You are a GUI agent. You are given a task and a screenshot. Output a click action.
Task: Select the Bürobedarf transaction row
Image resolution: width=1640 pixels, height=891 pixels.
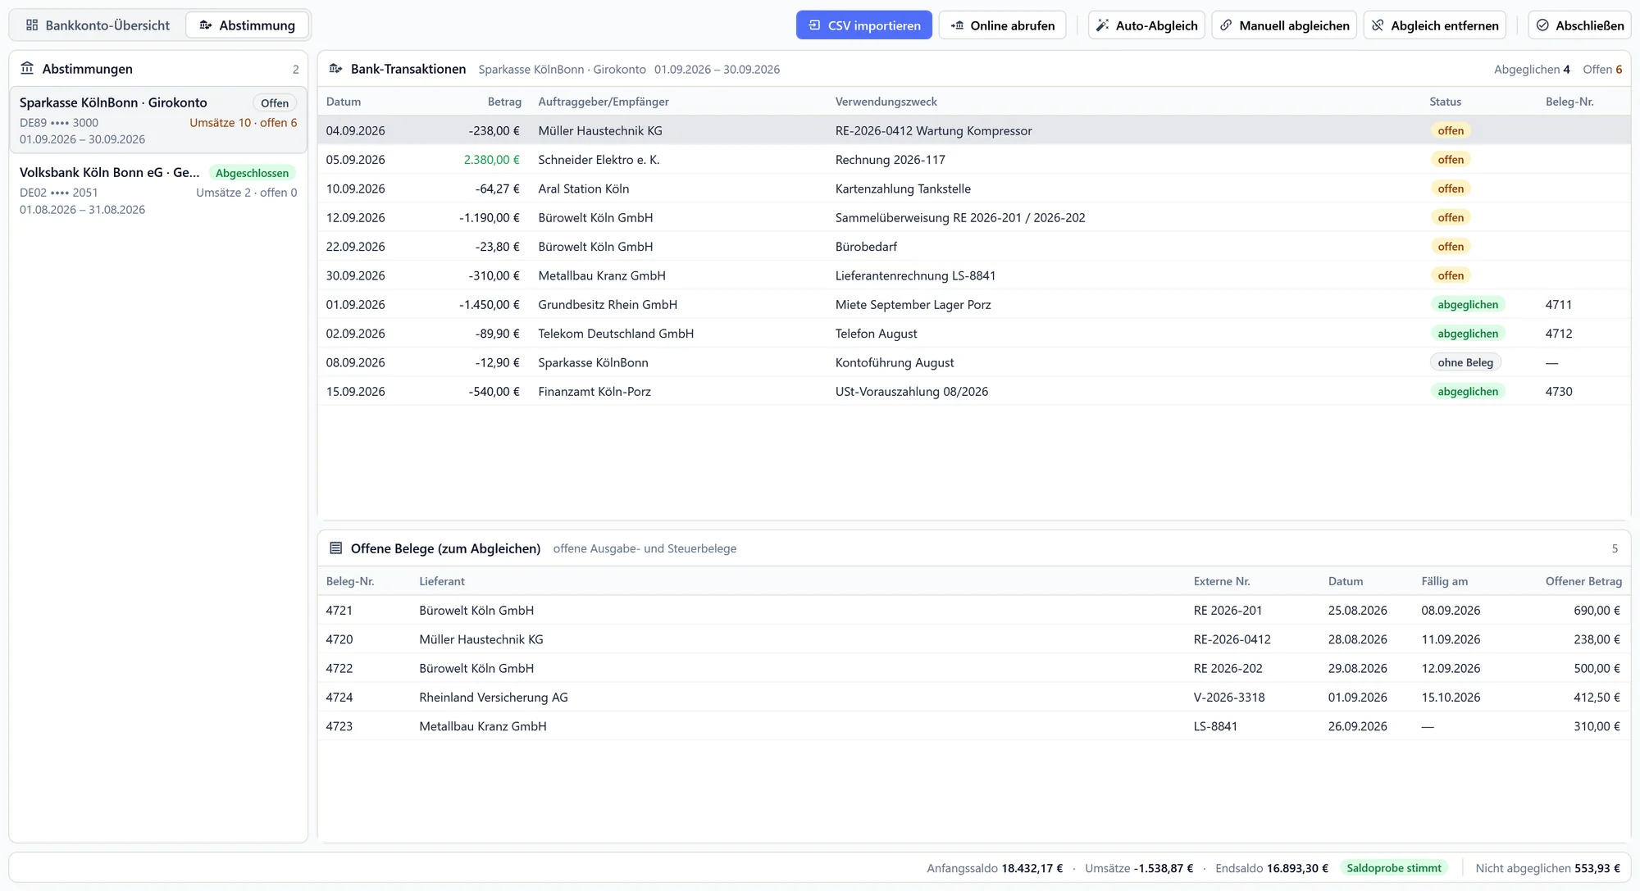click(x=973, y=247)
